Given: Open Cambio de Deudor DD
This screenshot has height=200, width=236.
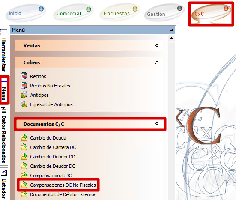Looking at the screenshot, I should (x=53, y=157).
